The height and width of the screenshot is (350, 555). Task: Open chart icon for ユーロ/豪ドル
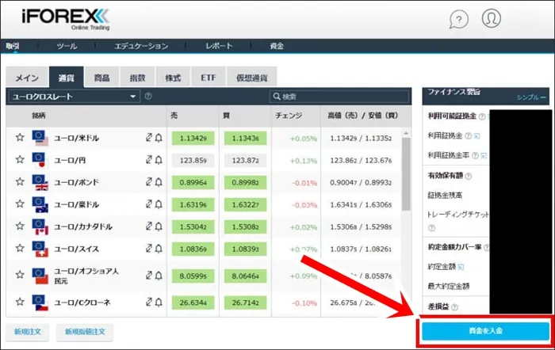coord(149,204)
